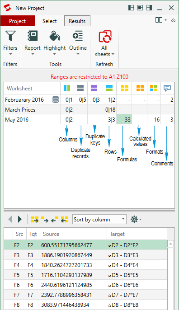Click the scroll up arrow of the differences list
Image resolution: width=179 pixels, height=310 pixels.
[x=171, y=244]
